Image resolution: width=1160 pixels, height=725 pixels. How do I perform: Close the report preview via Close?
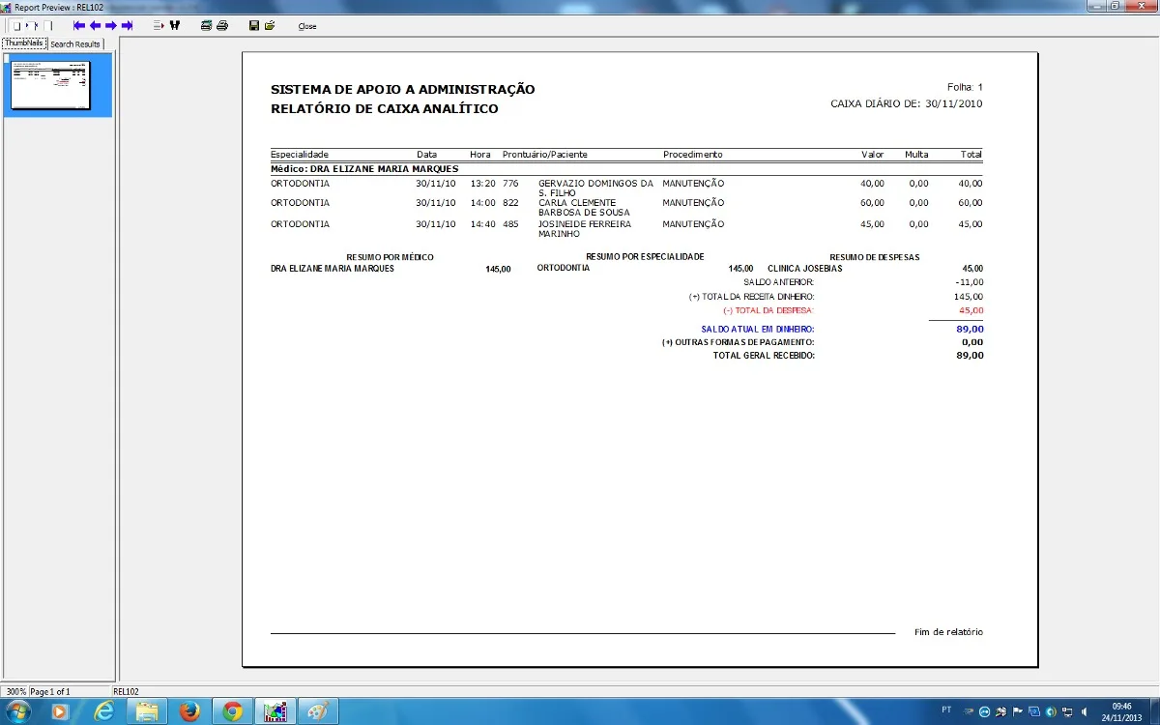[307, 26]
